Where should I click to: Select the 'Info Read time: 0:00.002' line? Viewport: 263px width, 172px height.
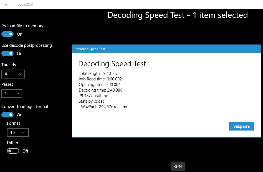(100, 79)
